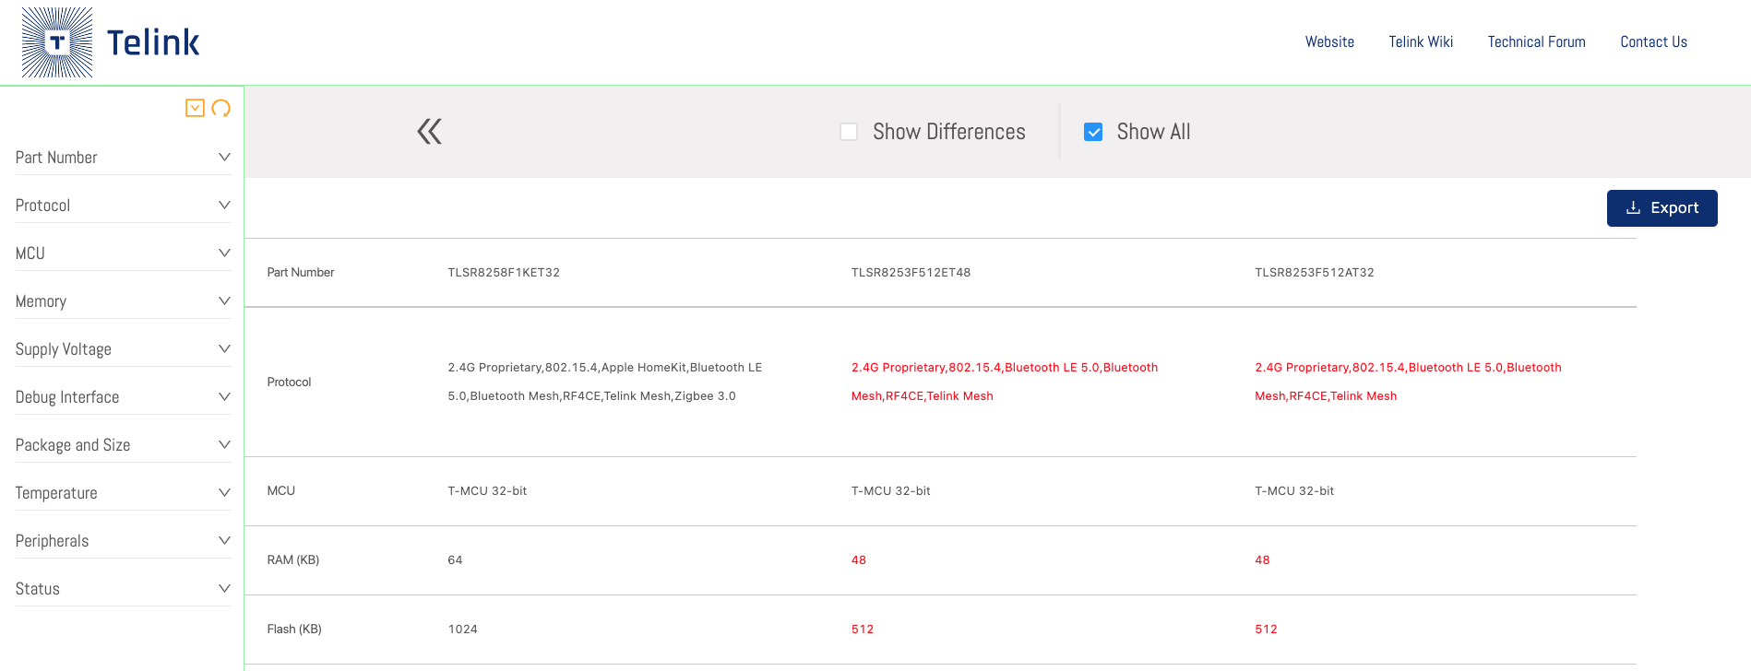Expand the MCU filter
Viewport: 1751px width, 671px height.
[123, 253]
